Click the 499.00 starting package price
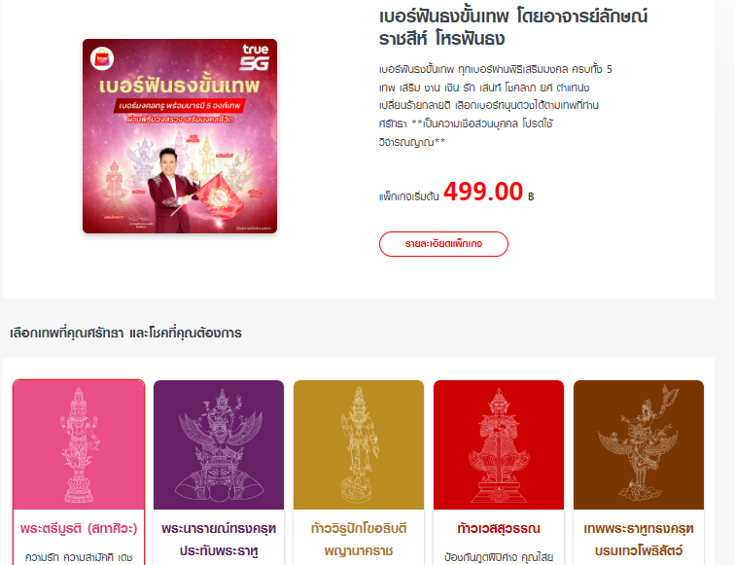This screenshot has width=735, height=565. tap(483, 192)
